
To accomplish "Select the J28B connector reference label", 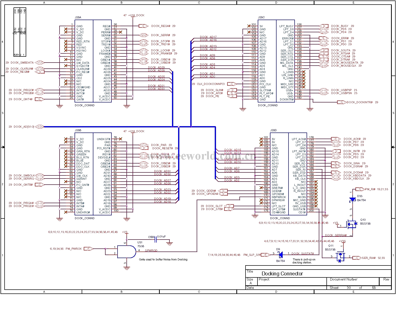I will [78, 130].
